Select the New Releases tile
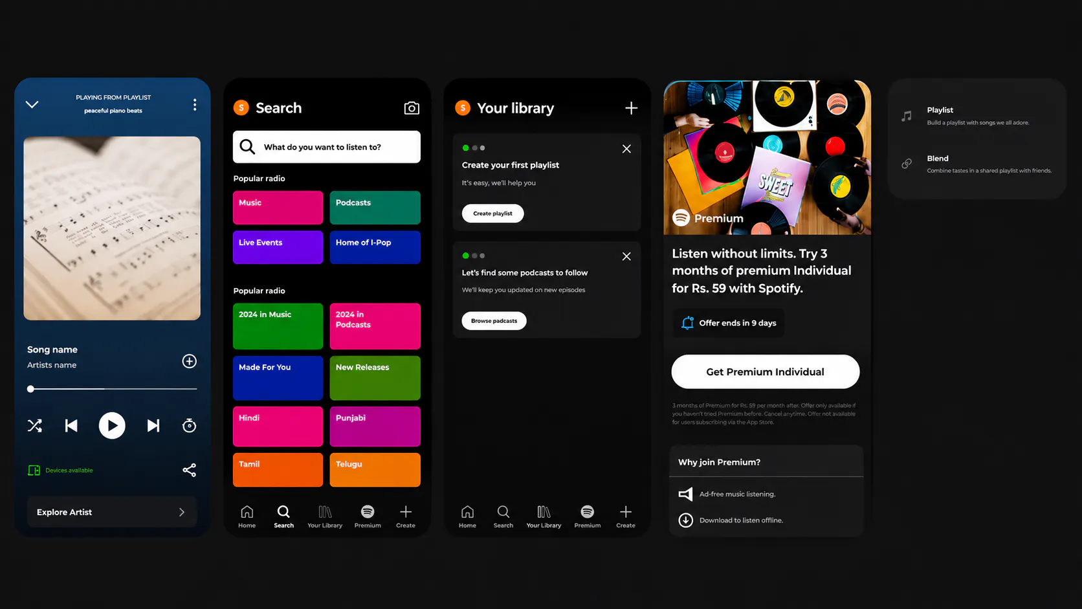Viewport: 1082px width, 609px height. (x=375, y=378)
